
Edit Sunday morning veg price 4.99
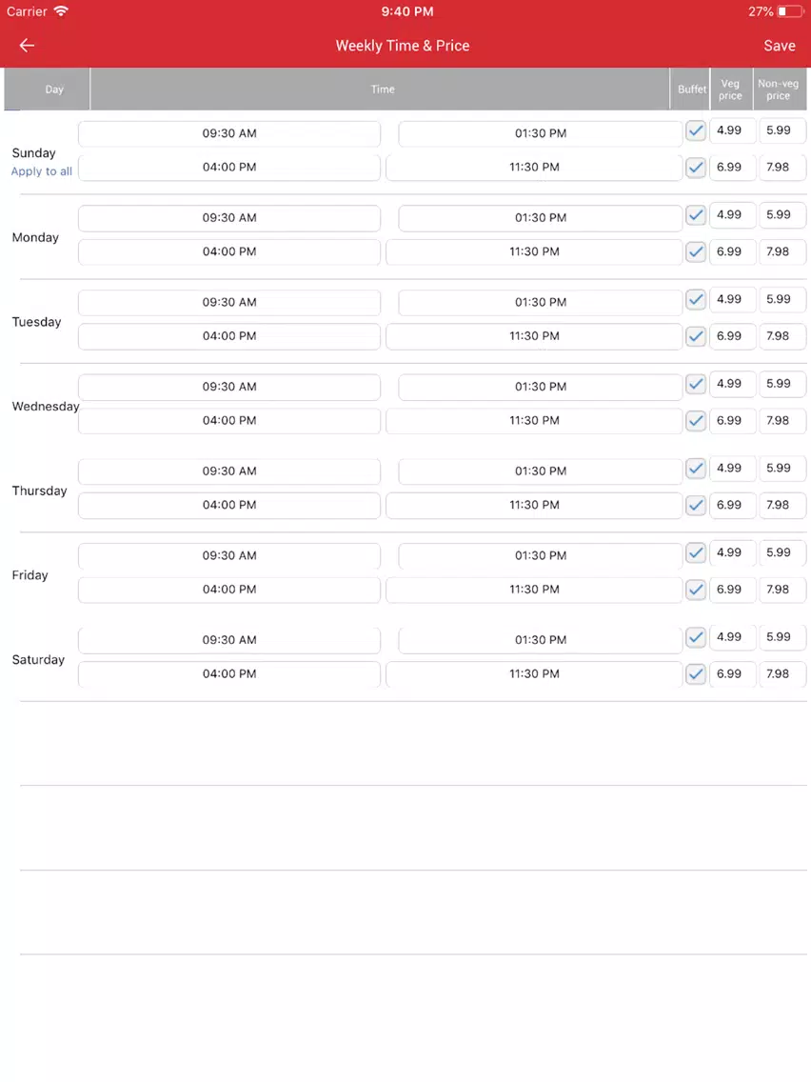tap(732, 130)
